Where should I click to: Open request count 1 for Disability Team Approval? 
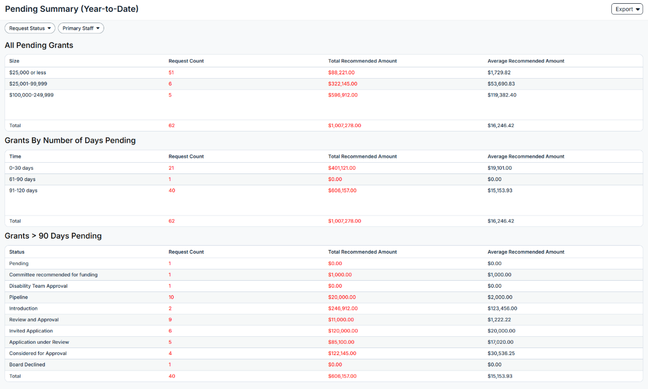pos(169,286)
